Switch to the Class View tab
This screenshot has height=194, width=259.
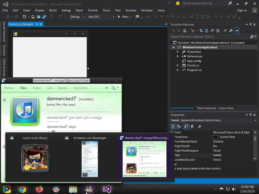click(226, 108)
